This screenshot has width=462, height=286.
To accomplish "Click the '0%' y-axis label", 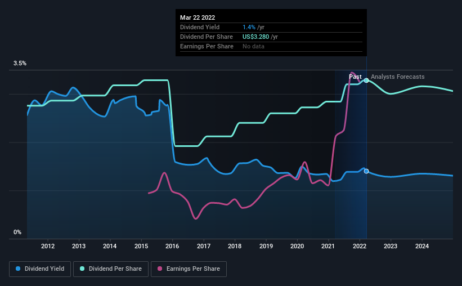I will tap(17, 233).
